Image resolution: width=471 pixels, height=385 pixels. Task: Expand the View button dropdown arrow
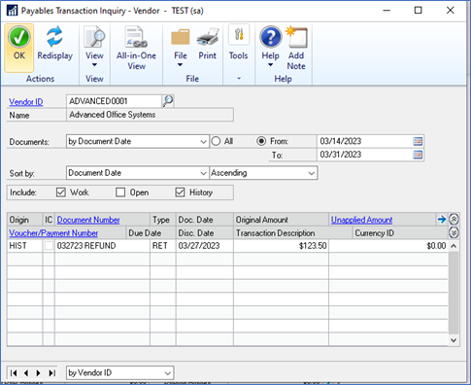pos(94,65)
